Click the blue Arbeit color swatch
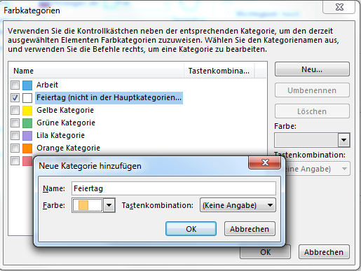The image size is (361, 271). click(27, 85)
